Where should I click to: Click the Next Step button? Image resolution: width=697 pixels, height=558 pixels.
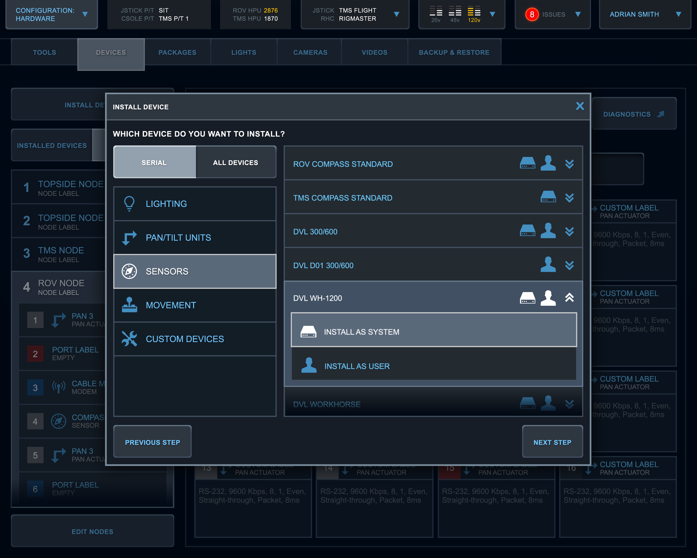[552, 442]
